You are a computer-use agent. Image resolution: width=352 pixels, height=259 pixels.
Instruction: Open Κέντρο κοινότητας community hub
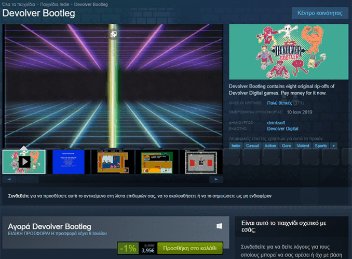coord(319,13)
